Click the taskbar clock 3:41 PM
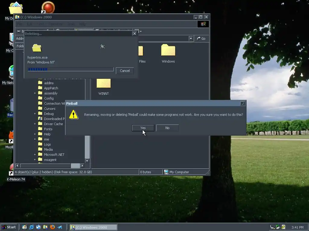Screen dimensions: 309x231 click(x=297, y=227)
